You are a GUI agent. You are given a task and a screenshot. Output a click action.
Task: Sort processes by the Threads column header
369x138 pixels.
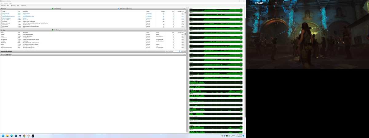coord(163,11)
